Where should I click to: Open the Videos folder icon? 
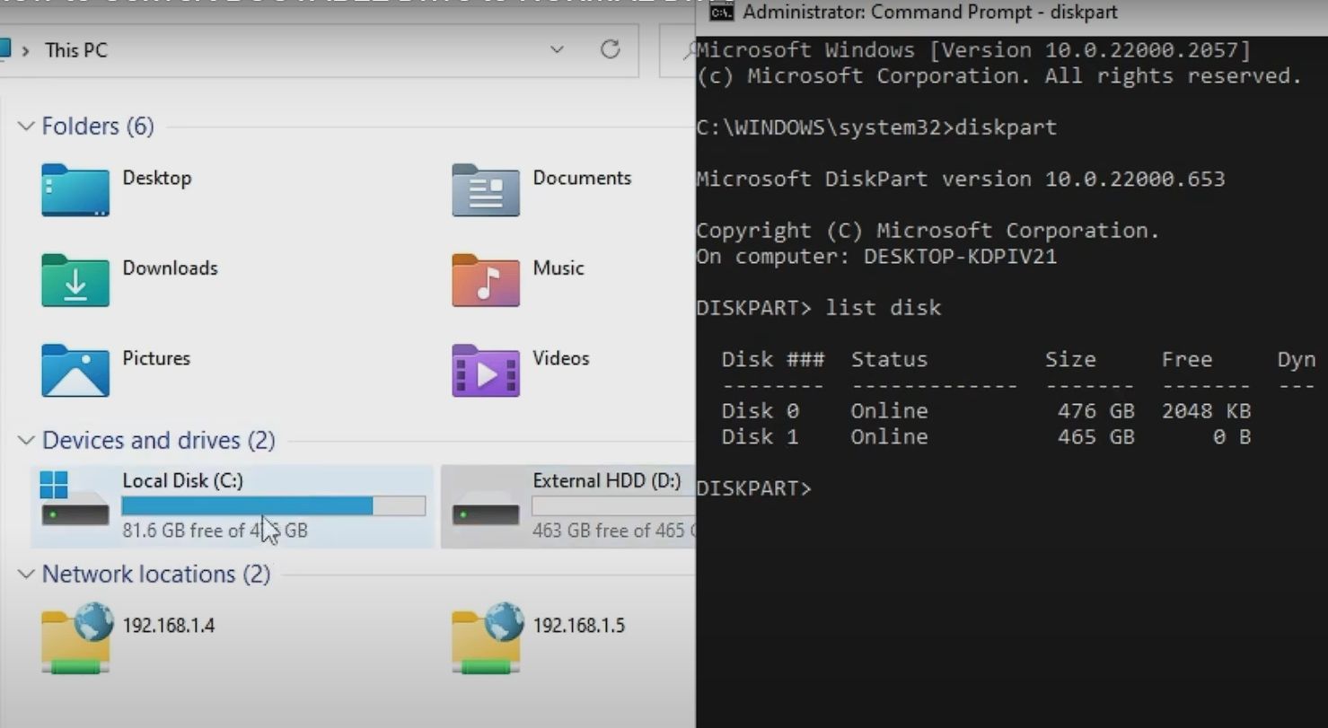[486, 370]
